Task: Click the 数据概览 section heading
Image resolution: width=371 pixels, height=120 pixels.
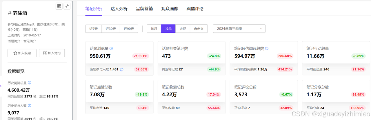Action: click(16, 71)
